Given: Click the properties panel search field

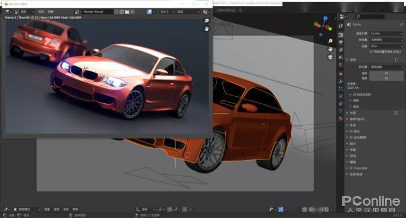Looking at the screenshot, I should click(370, 17).
